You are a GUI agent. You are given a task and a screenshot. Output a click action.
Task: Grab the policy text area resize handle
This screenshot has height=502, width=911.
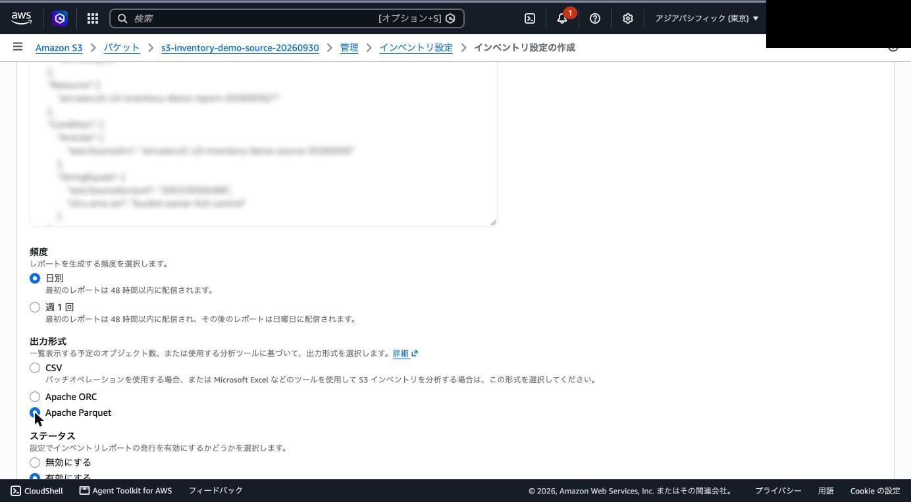(493, 222)
